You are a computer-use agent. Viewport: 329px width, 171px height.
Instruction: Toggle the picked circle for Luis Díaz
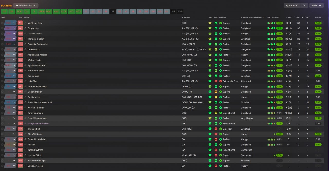(2, 81)
